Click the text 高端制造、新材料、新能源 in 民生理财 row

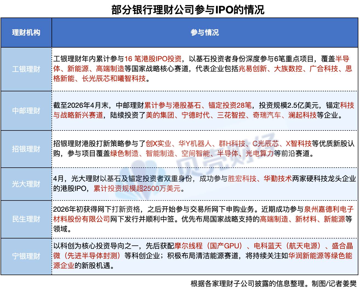click(302, 219)
